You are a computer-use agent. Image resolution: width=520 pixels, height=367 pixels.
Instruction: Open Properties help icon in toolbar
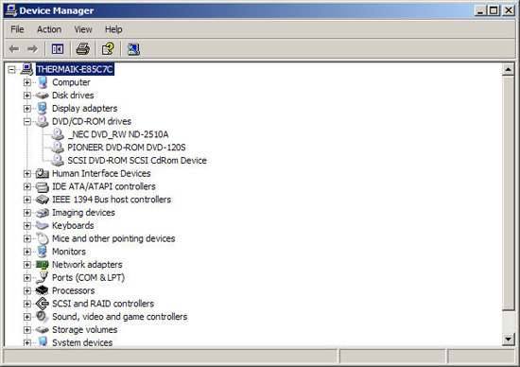tap(108, 49)
